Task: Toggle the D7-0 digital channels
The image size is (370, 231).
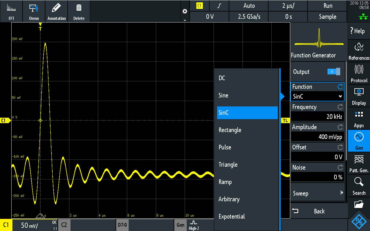Action: pyautogui.click(x=122, y=225)
